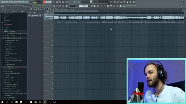Select the Paint brush tool in Playlist
186x104 pixels.
pos(36,9)
